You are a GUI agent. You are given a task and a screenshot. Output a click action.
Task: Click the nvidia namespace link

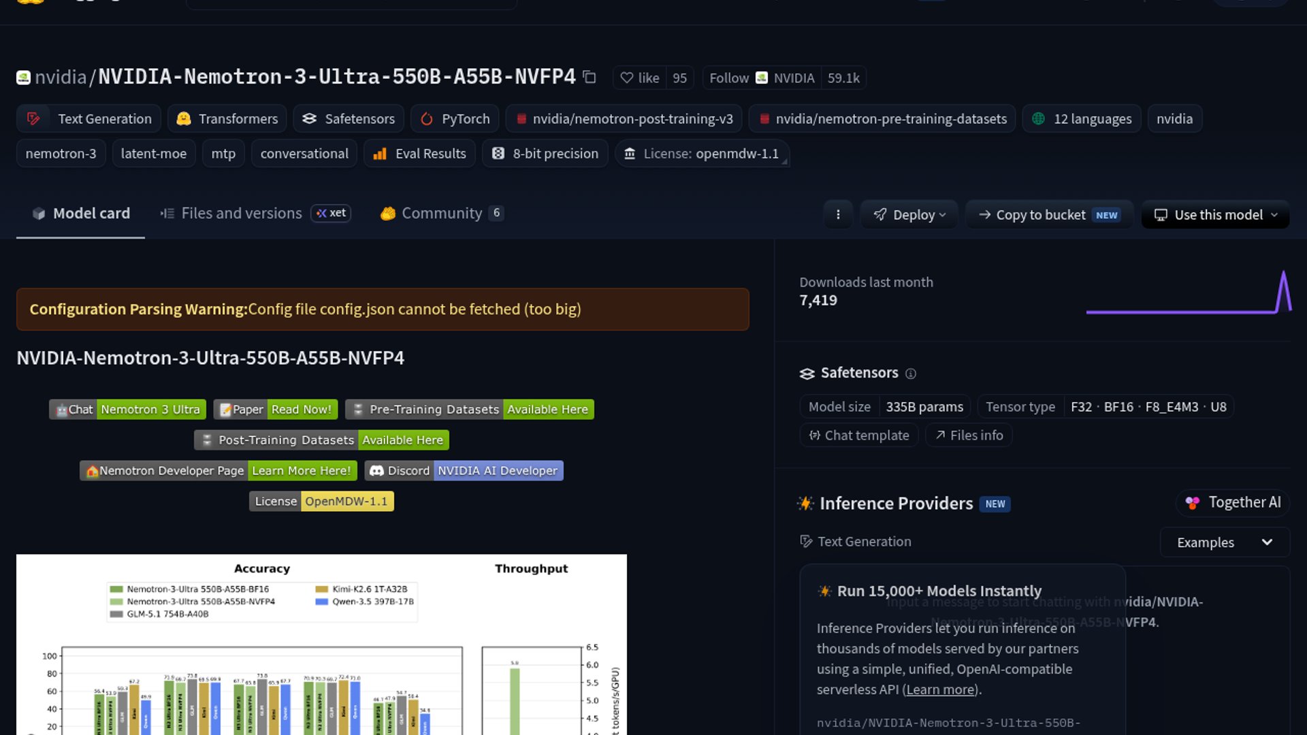coord(61,77)
